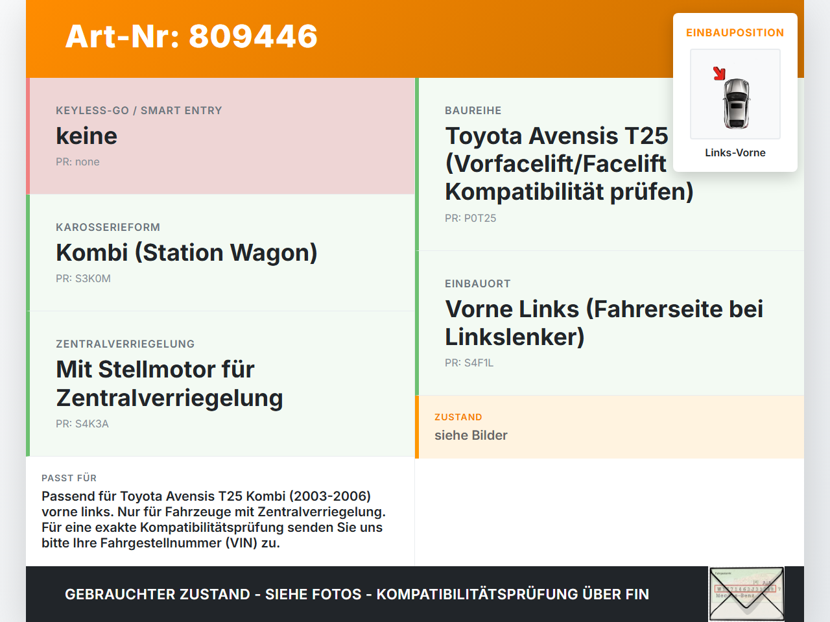The image size is (830, 622).
Task: Click the car position diagram with red arrow
Action: click(735, 94)
